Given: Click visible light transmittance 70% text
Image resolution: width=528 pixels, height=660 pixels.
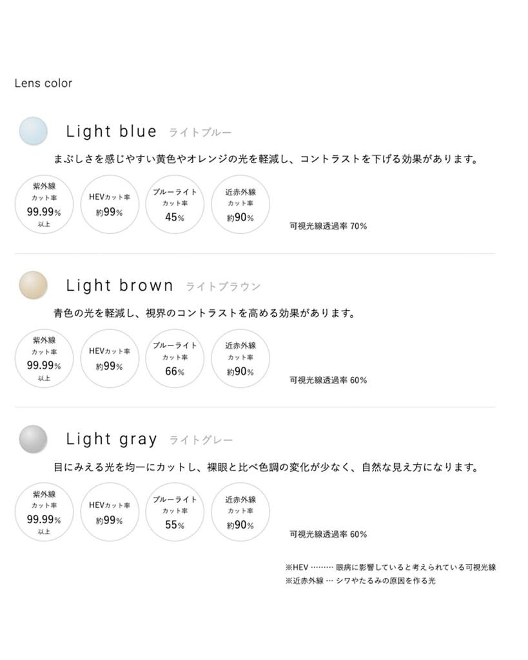Looking at the screenshot, I should pos(328,226).
